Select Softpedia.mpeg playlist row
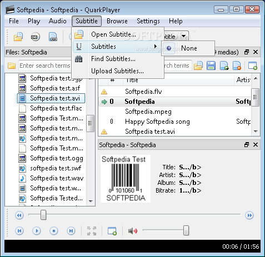Screen dimensions: 265x257 [174, 112]
